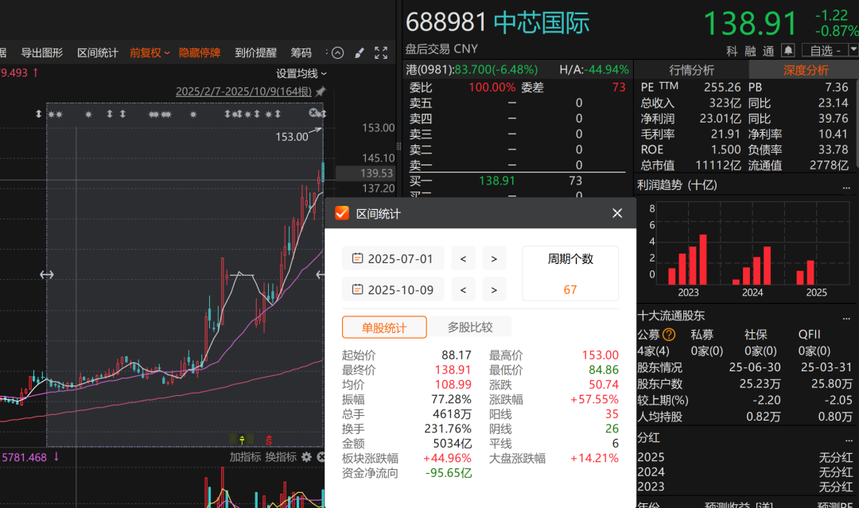Click the 2025-07-01 start date field
859x508 pixels.
click(x=393, y=258)
